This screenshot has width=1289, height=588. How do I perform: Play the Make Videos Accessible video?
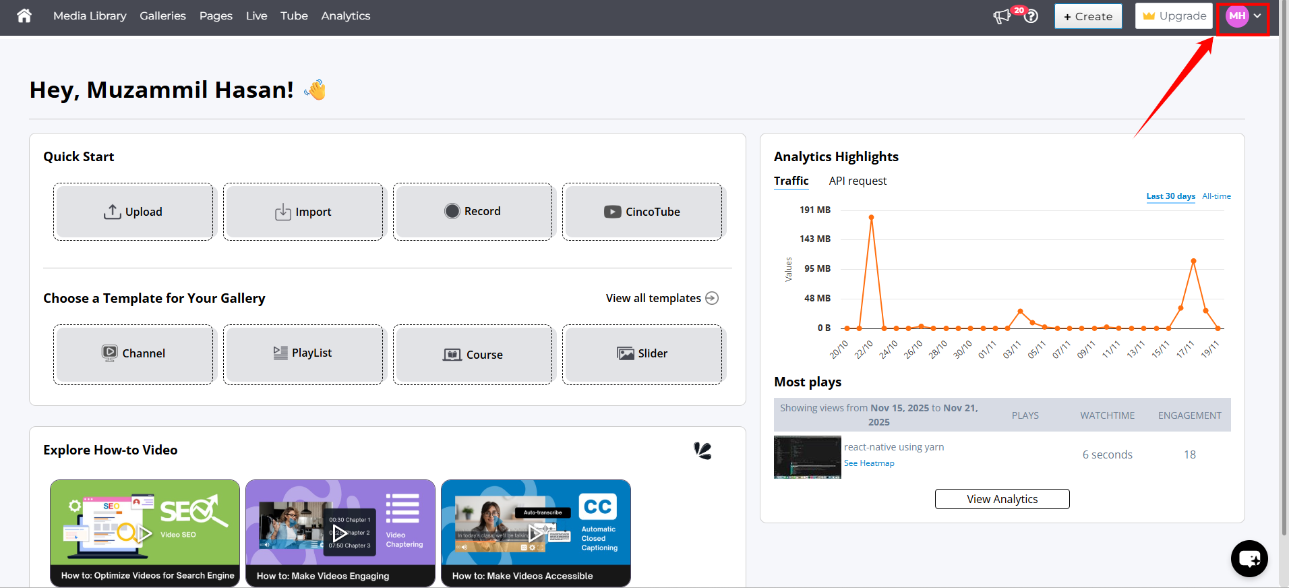pos(535,533)
